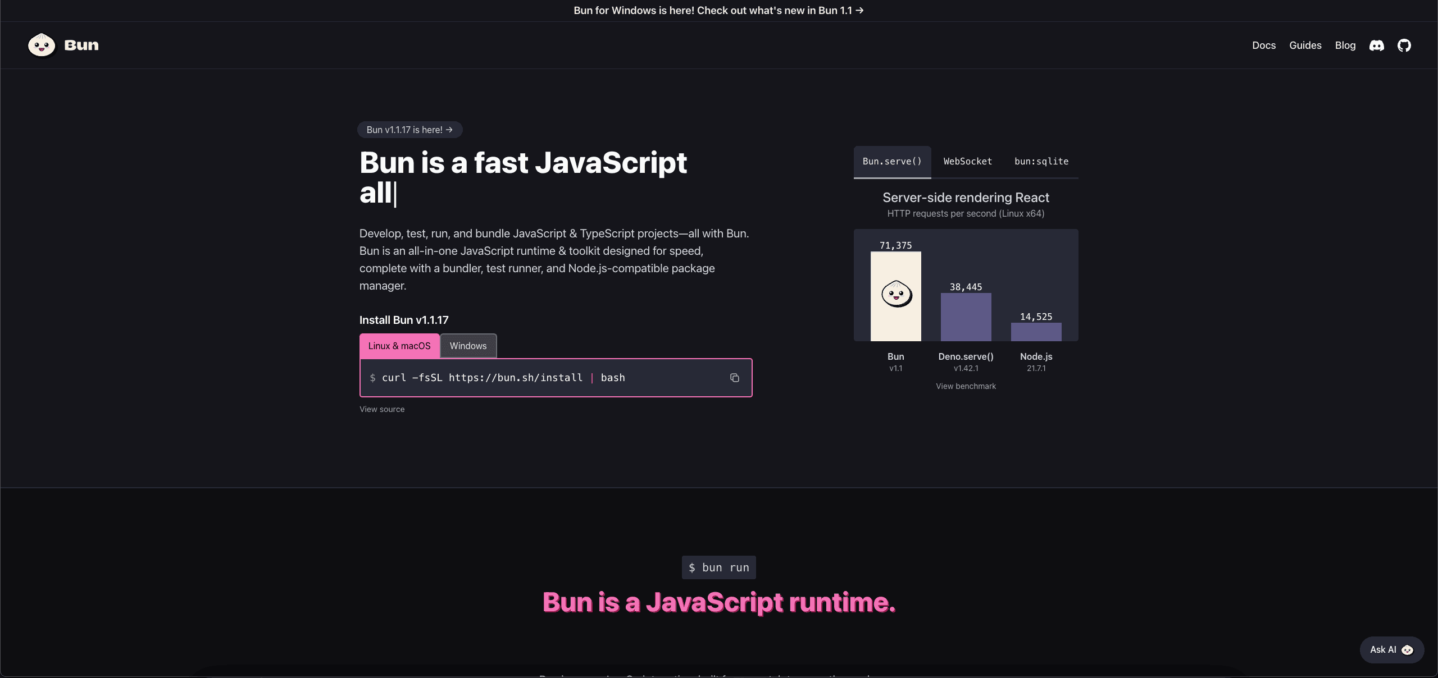Copy the curl install command
The width and height of the screenshot is (1438, 678).
pos(735,378)
